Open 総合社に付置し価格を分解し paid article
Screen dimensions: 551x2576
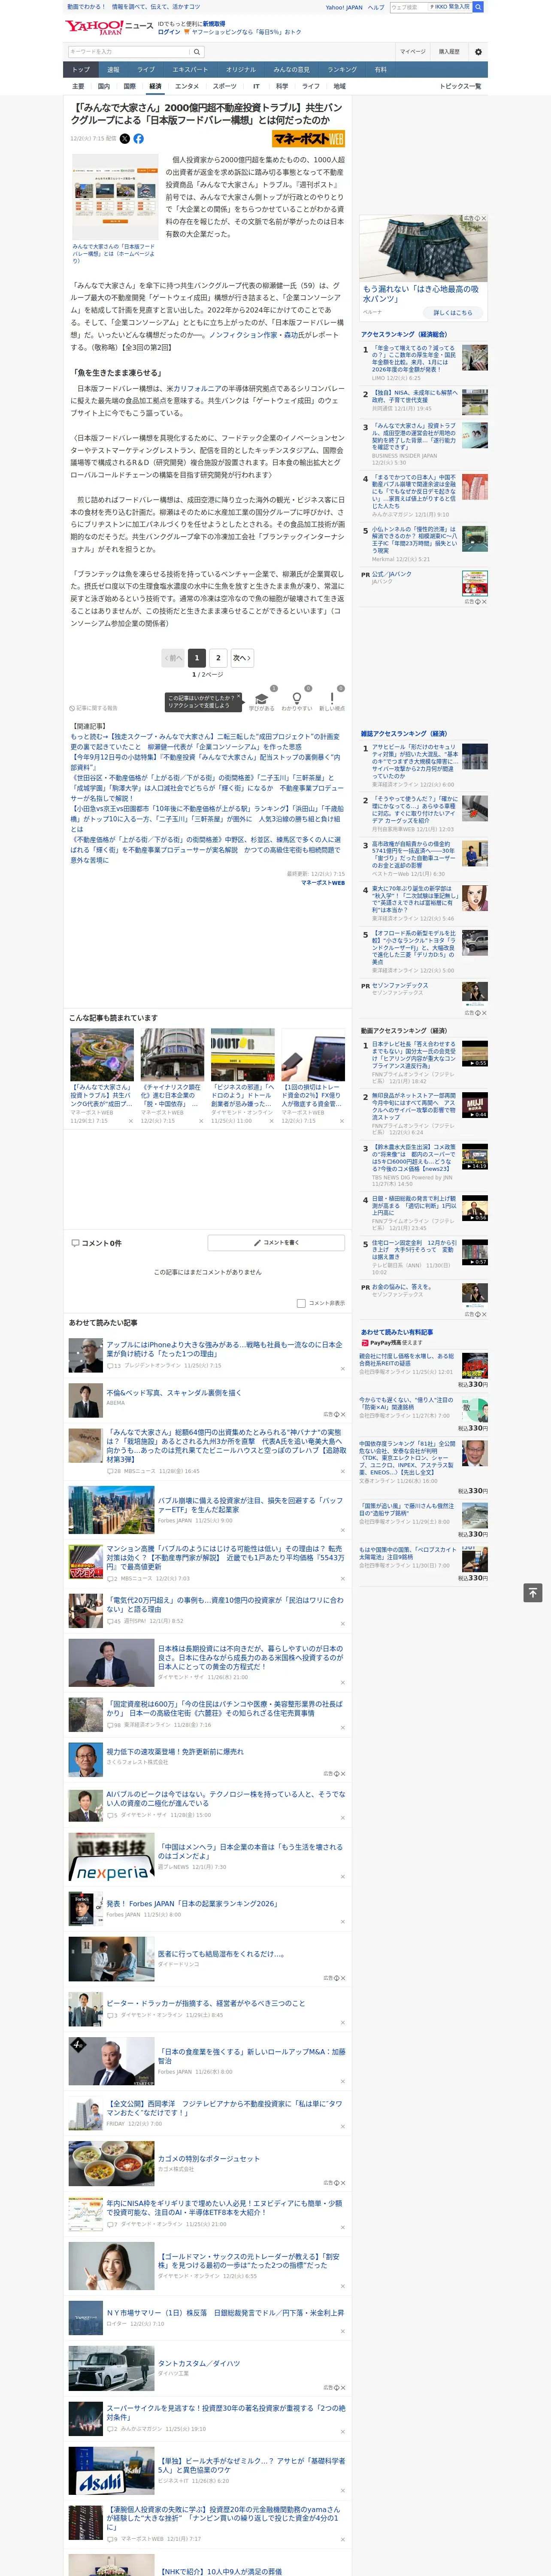[407, 1360]
